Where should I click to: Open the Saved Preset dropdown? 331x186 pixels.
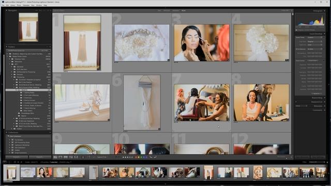(315, 37)
